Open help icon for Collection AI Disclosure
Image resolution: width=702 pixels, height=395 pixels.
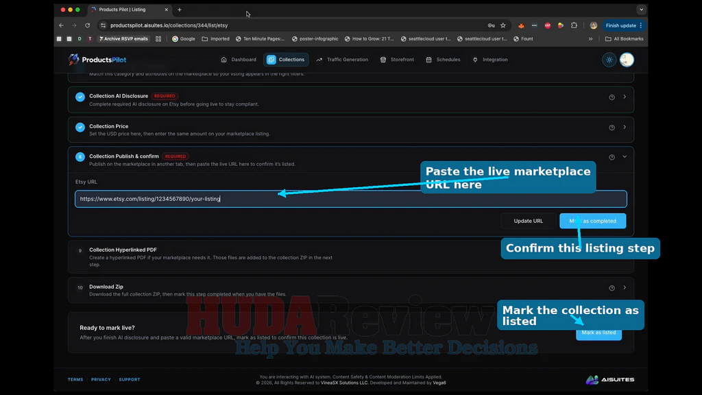[612, 97]
